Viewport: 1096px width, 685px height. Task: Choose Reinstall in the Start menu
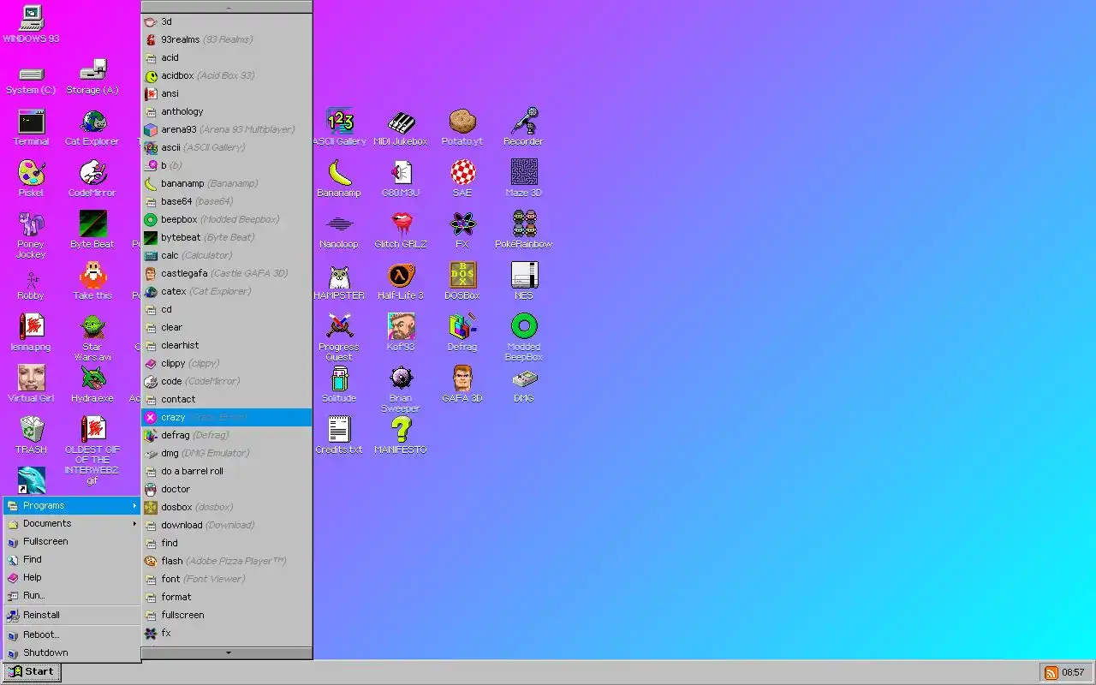[x=72, y=615]
